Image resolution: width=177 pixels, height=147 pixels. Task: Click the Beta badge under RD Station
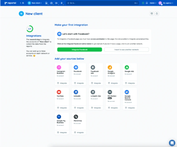pyautogui.click(x=110, y=98)
